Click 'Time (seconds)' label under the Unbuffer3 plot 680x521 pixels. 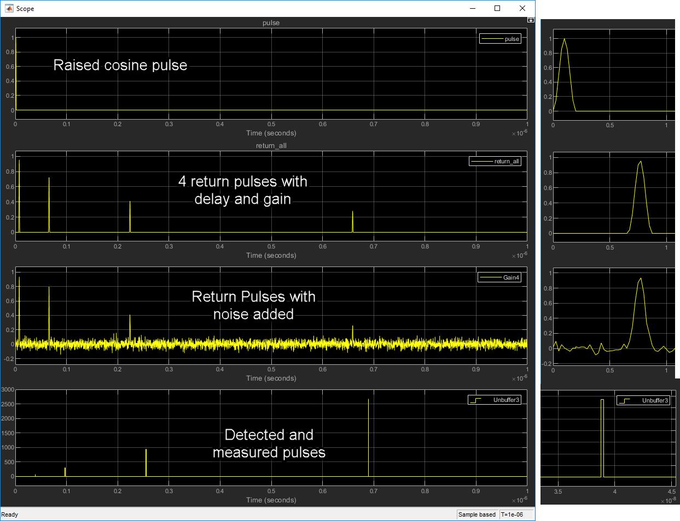tap(271, 500)
